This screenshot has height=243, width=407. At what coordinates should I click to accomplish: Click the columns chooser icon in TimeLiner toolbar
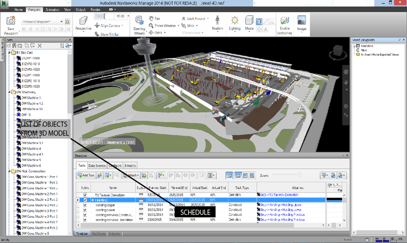[x=211, y=176]
